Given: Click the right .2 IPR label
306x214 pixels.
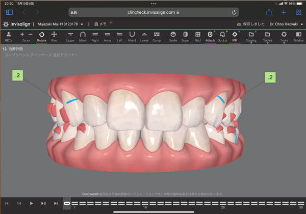Looking at the screenshot, I should click(270, 77).
